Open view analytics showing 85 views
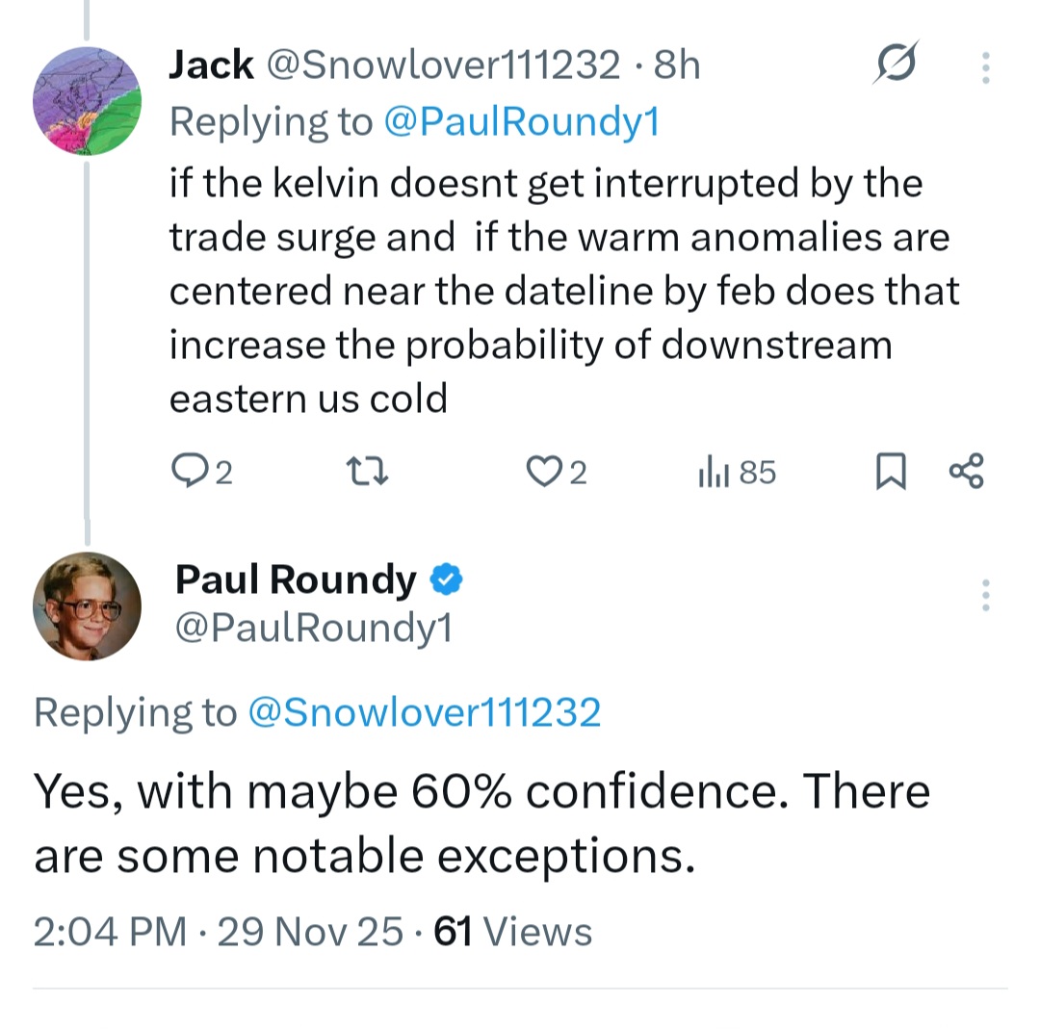This screenshot has height=1029, width=1040. [736, 472]
